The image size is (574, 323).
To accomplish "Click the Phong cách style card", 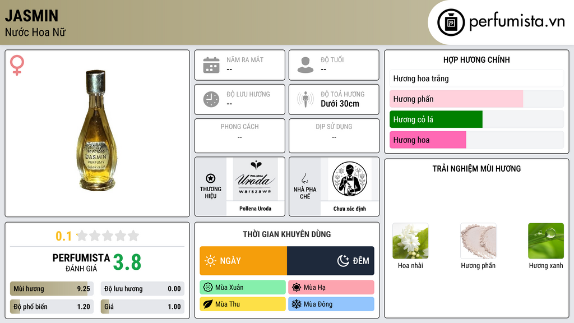I will tap(240, 136).
